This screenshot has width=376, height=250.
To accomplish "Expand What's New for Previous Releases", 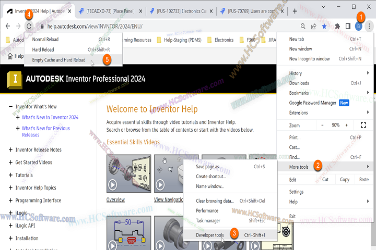I will [x=18, y=128].
